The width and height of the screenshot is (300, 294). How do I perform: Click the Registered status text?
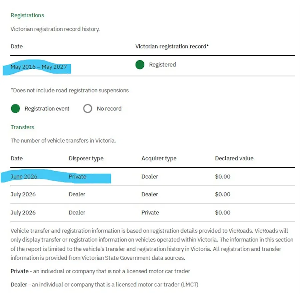[x=162, y=65]
